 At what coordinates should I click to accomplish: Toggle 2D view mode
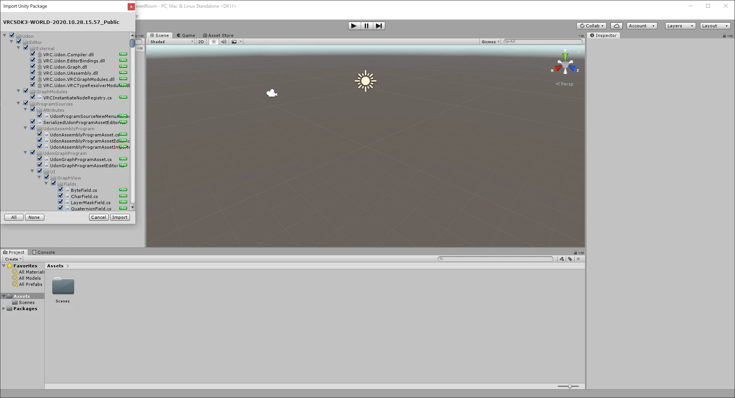[x=201, y=42]
